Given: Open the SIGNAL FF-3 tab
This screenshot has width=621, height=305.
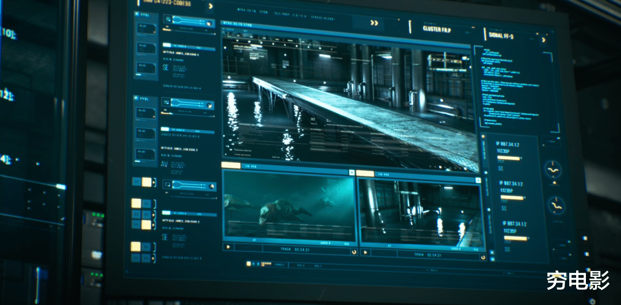Looking at the screenshot, I should [x=501, y=36].
